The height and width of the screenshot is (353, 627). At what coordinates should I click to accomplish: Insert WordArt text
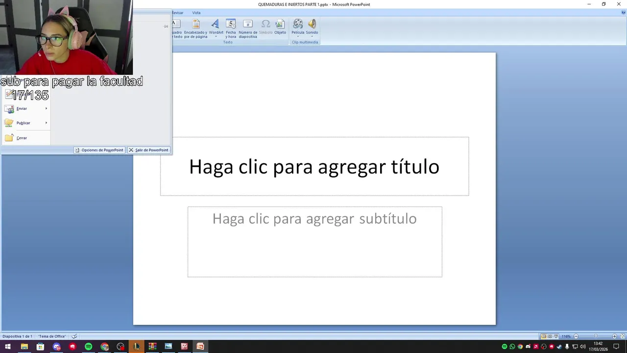(216, 27)
